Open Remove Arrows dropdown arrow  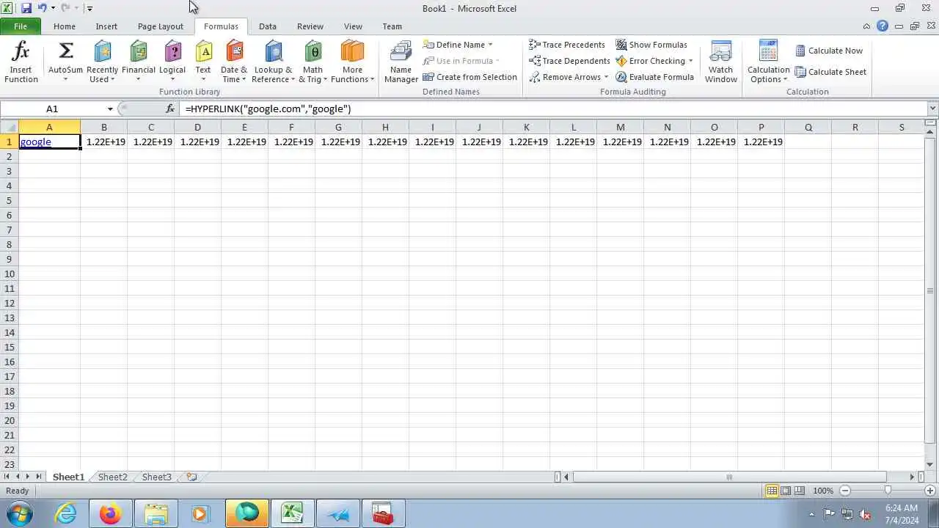coord(606,77)
